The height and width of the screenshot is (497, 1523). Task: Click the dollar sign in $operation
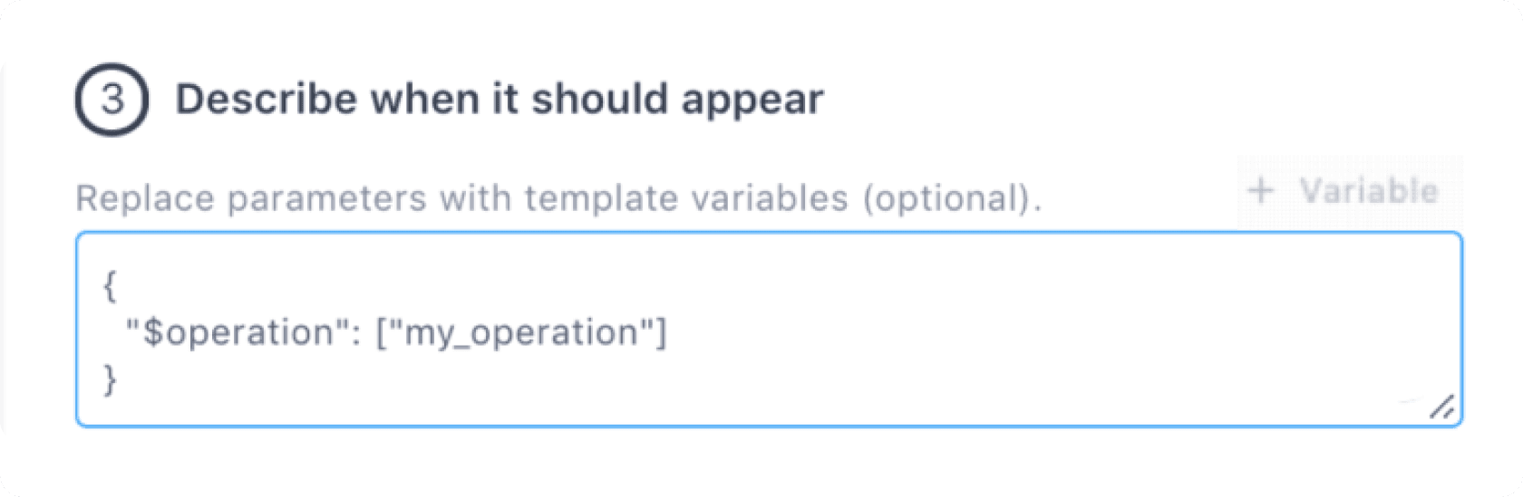[153, 333]
